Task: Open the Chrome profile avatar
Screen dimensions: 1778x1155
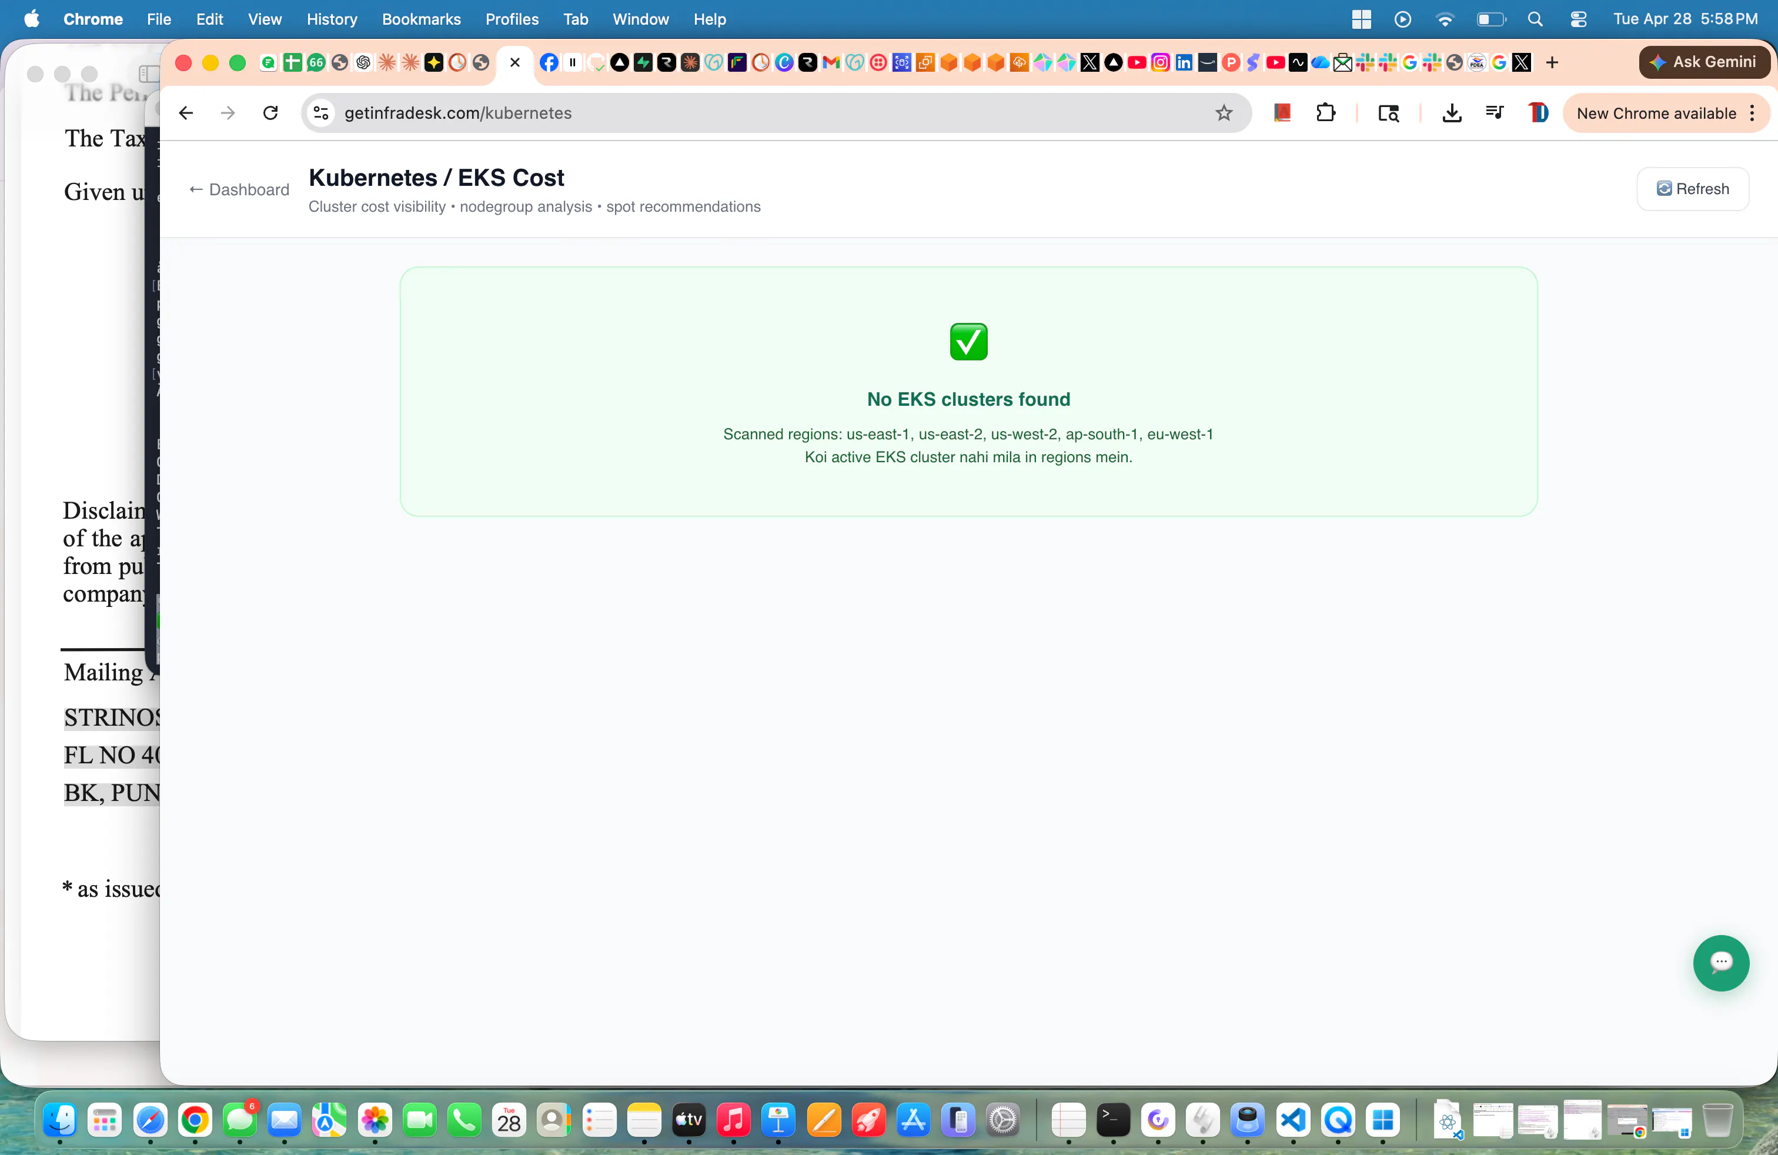Action: click(1538, 114)
